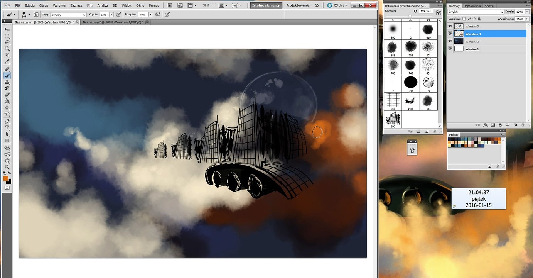Viewport: 533px width, 278px height.
Task: Click the Istotne elementy workspace button
Action: click(266, 5)
